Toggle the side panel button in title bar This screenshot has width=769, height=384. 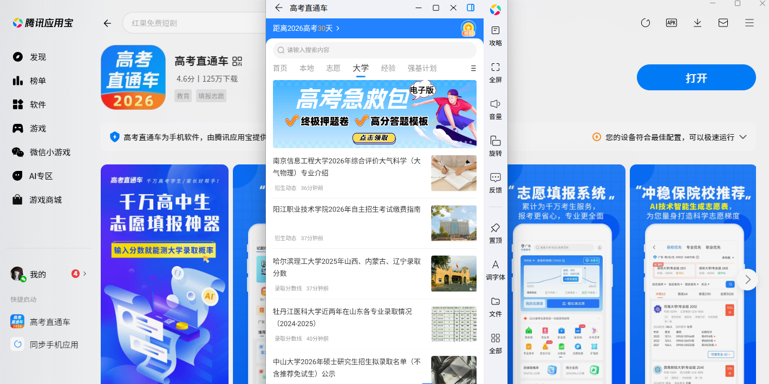[x=471, y=8]
